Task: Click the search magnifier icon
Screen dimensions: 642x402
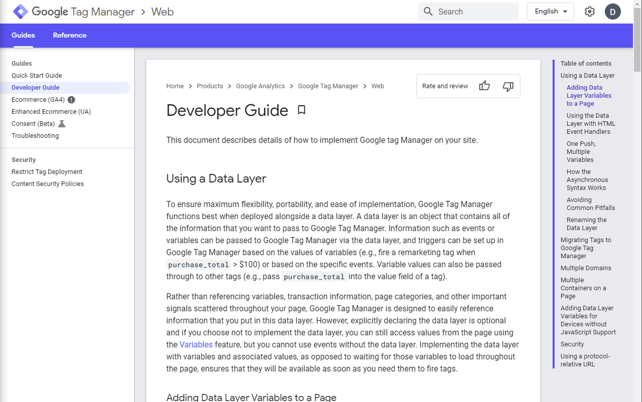Action: (x=428, y=12)
